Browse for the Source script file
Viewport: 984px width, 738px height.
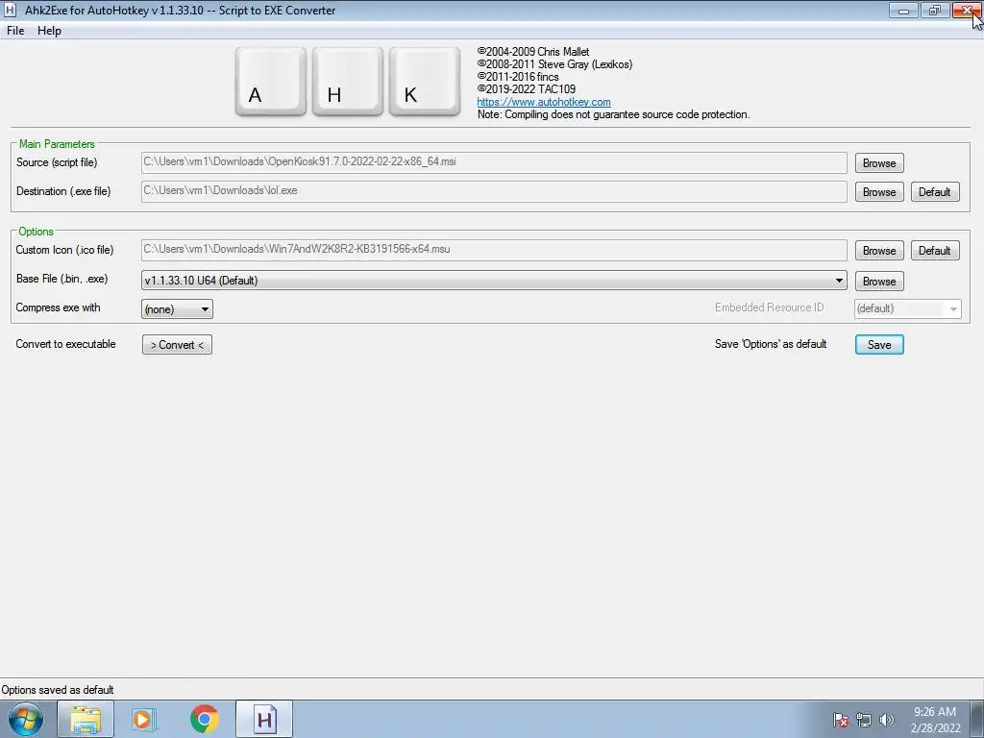pyautogui.click(x=879, y=163)
